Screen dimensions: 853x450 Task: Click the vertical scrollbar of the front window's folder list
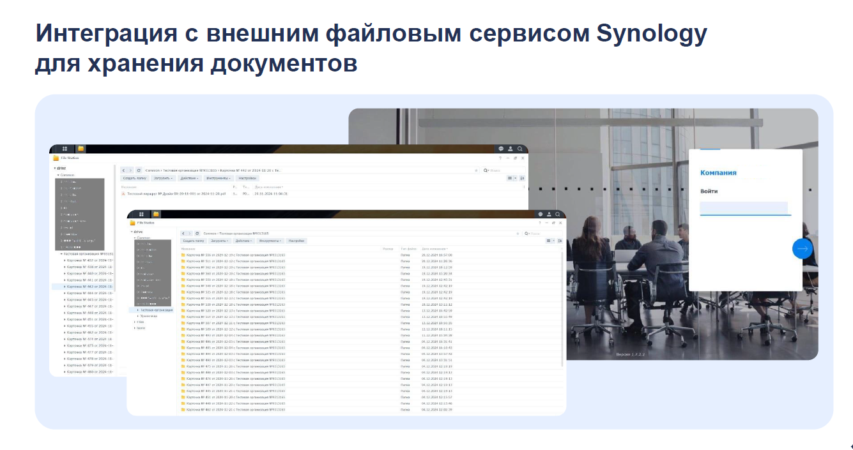point(562,309)
